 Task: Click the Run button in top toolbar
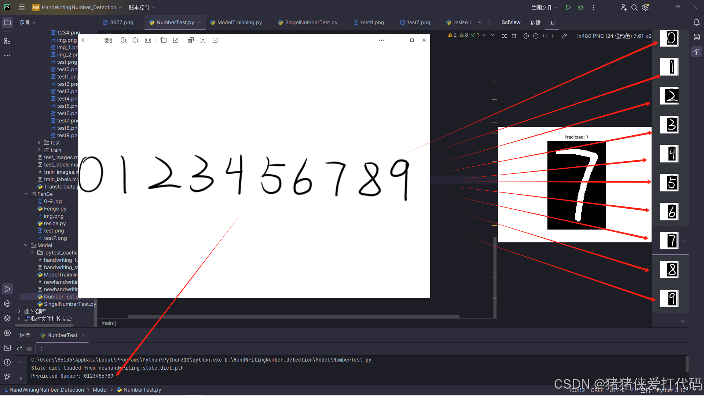click(568, 7)
